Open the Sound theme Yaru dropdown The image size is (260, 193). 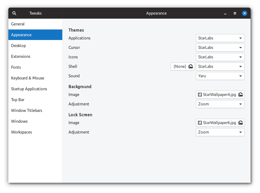point(220,76)
